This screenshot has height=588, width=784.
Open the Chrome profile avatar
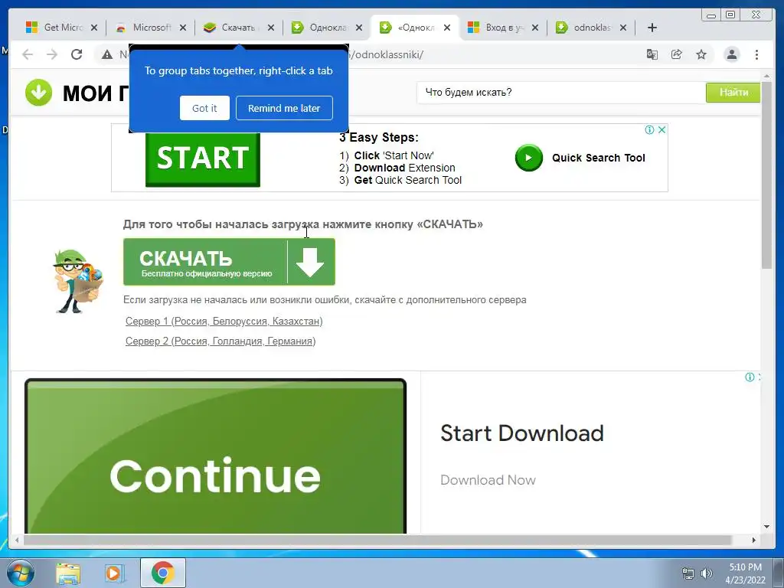click(x=731, y=54)
